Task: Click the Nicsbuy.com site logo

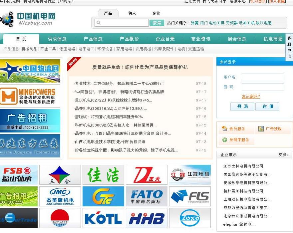Action: pyautogui.click(x=28, y=19)
